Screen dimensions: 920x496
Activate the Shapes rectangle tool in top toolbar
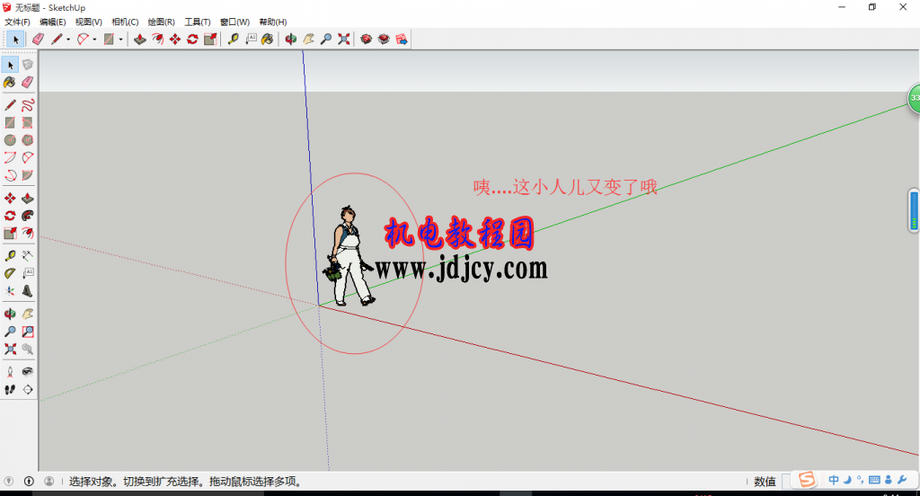[x=109, y=40]
